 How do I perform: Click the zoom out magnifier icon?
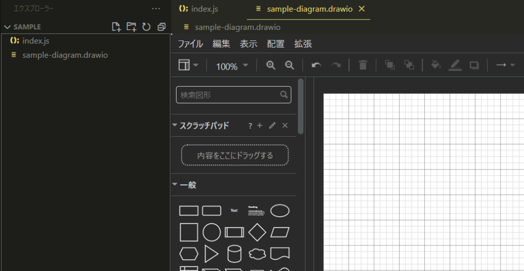[289, 65]
